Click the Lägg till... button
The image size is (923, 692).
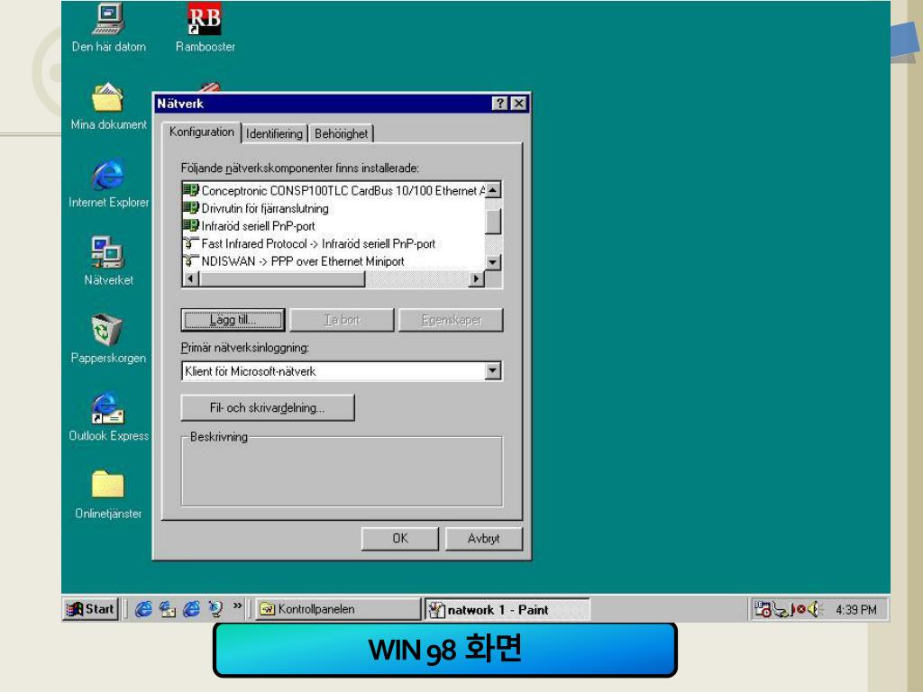tap(233, 320)
